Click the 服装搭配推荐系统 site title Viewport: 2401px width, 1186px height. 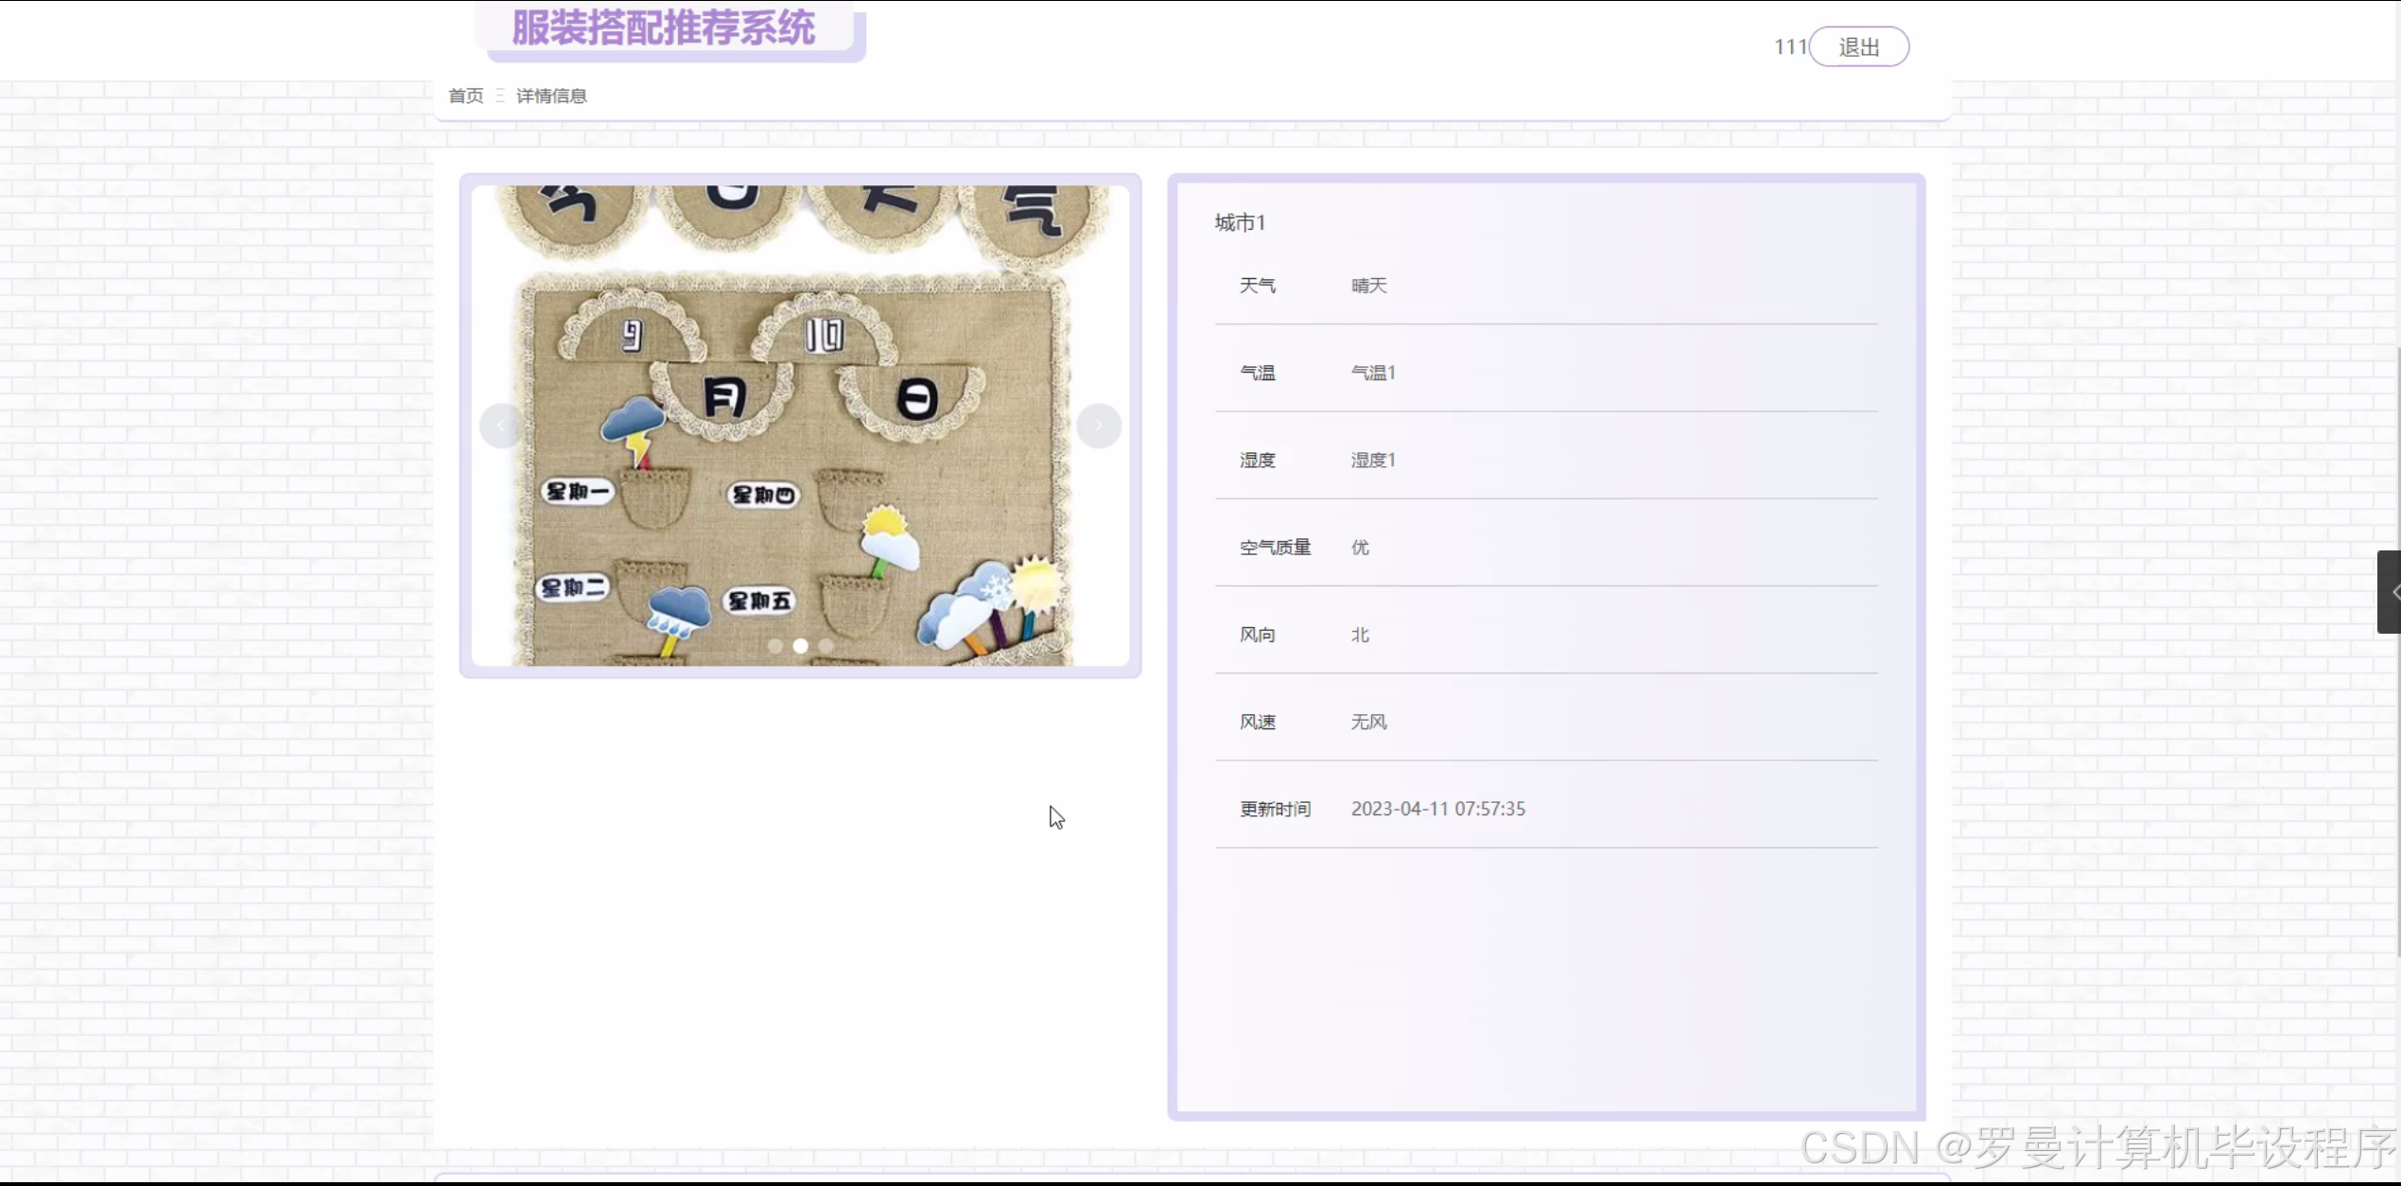[663, 28]
